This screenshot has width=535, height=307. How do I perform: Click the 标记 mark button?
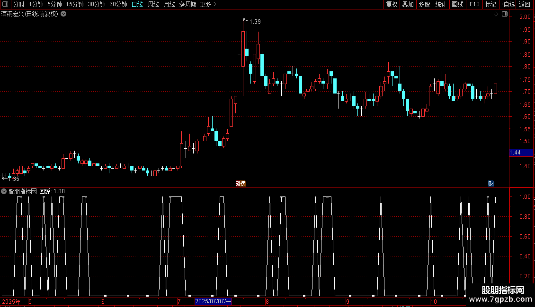[x=490, y=4]
